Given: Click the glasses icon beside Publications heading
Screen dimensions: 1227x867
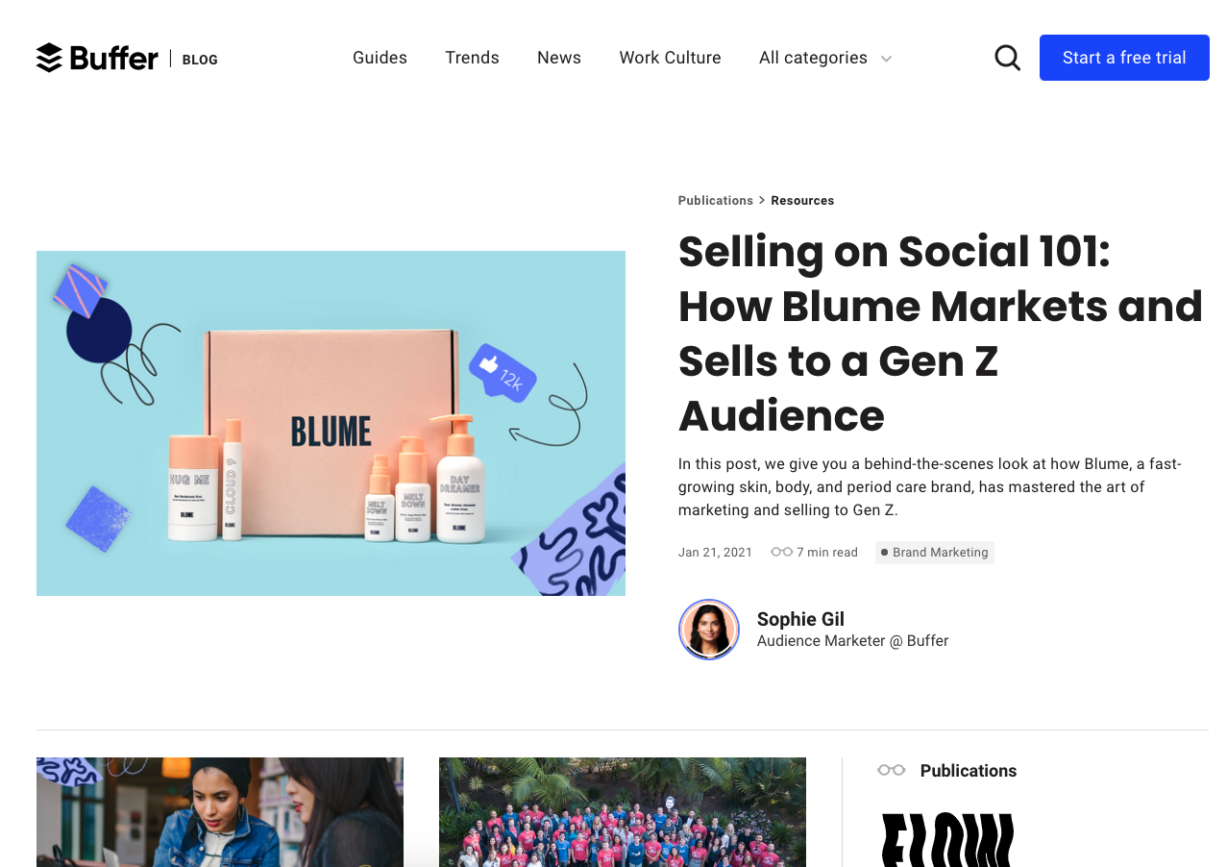Looking at the screenshot, I should (x=892, y=770).
